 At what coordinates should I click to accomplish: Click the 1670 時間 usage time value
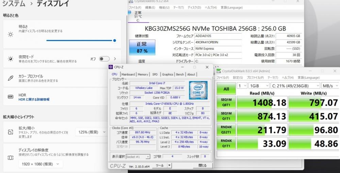point(289,62)
